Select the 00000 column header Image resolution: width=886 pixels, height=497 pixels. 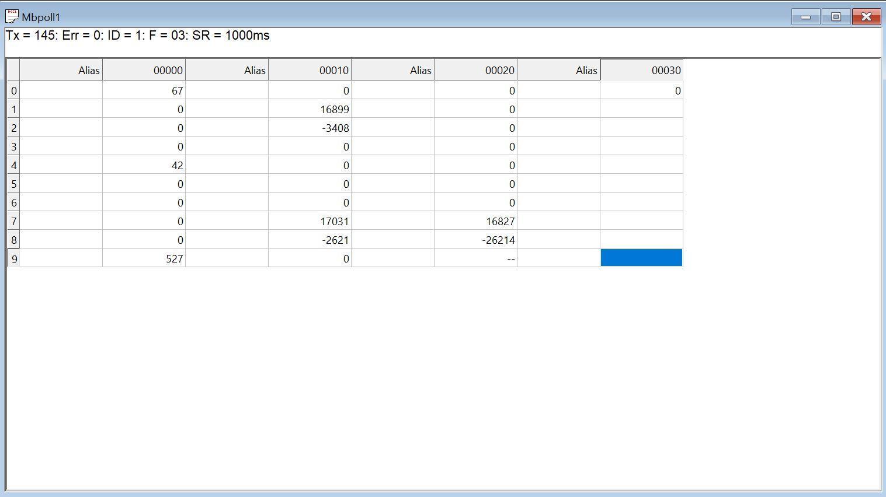144,70
